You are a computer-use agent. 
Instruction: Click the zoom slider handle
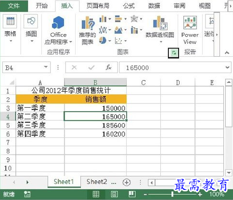point(172,194)
